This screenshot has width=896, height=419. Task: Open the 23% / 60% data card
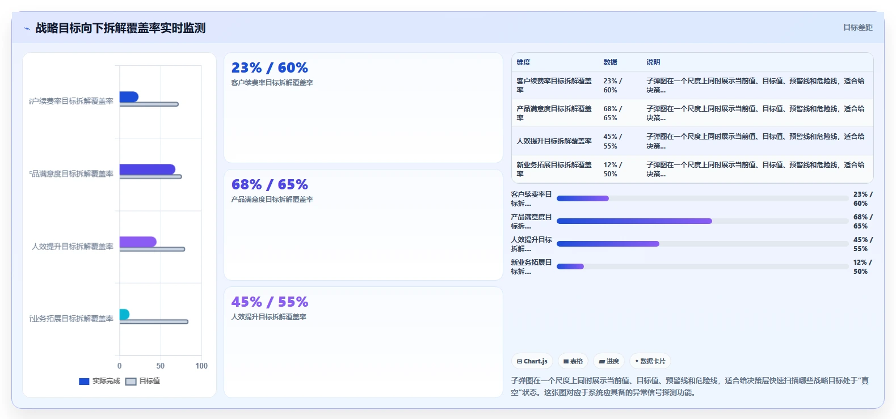363,108
